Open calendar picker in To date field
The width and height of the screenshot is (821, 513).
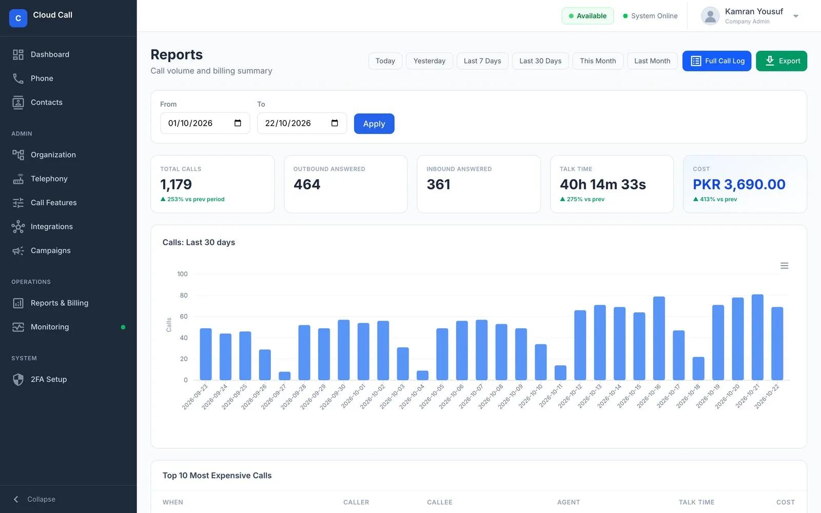tap(335, 123)
